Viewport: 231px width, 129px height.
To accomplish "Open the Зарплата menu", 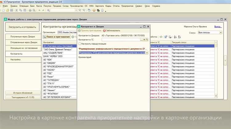I will [x=99, y=6].
